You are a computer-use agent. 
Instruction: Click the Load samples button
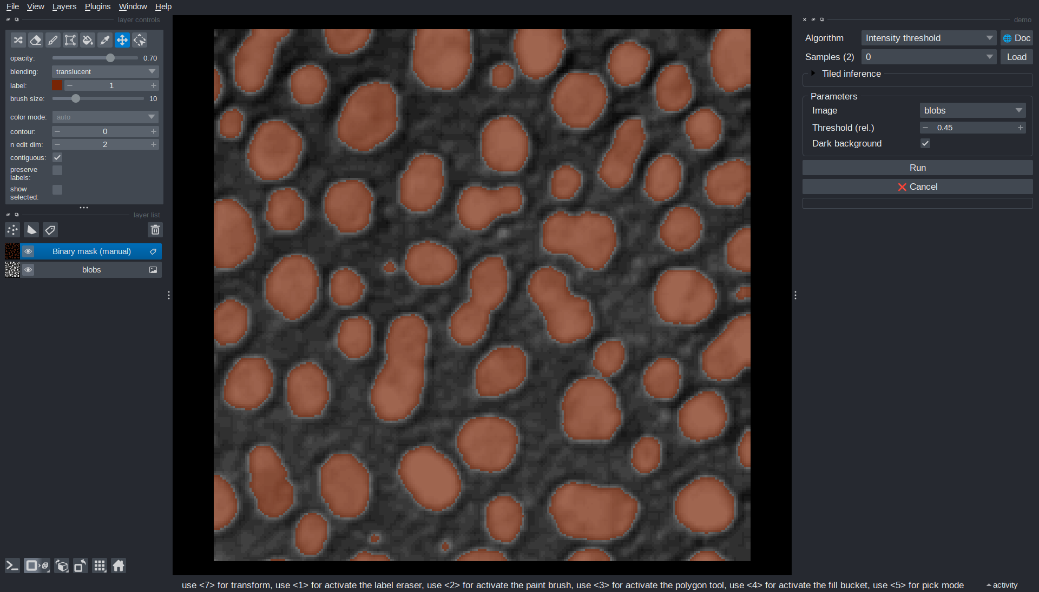(x=1016, y=57)
